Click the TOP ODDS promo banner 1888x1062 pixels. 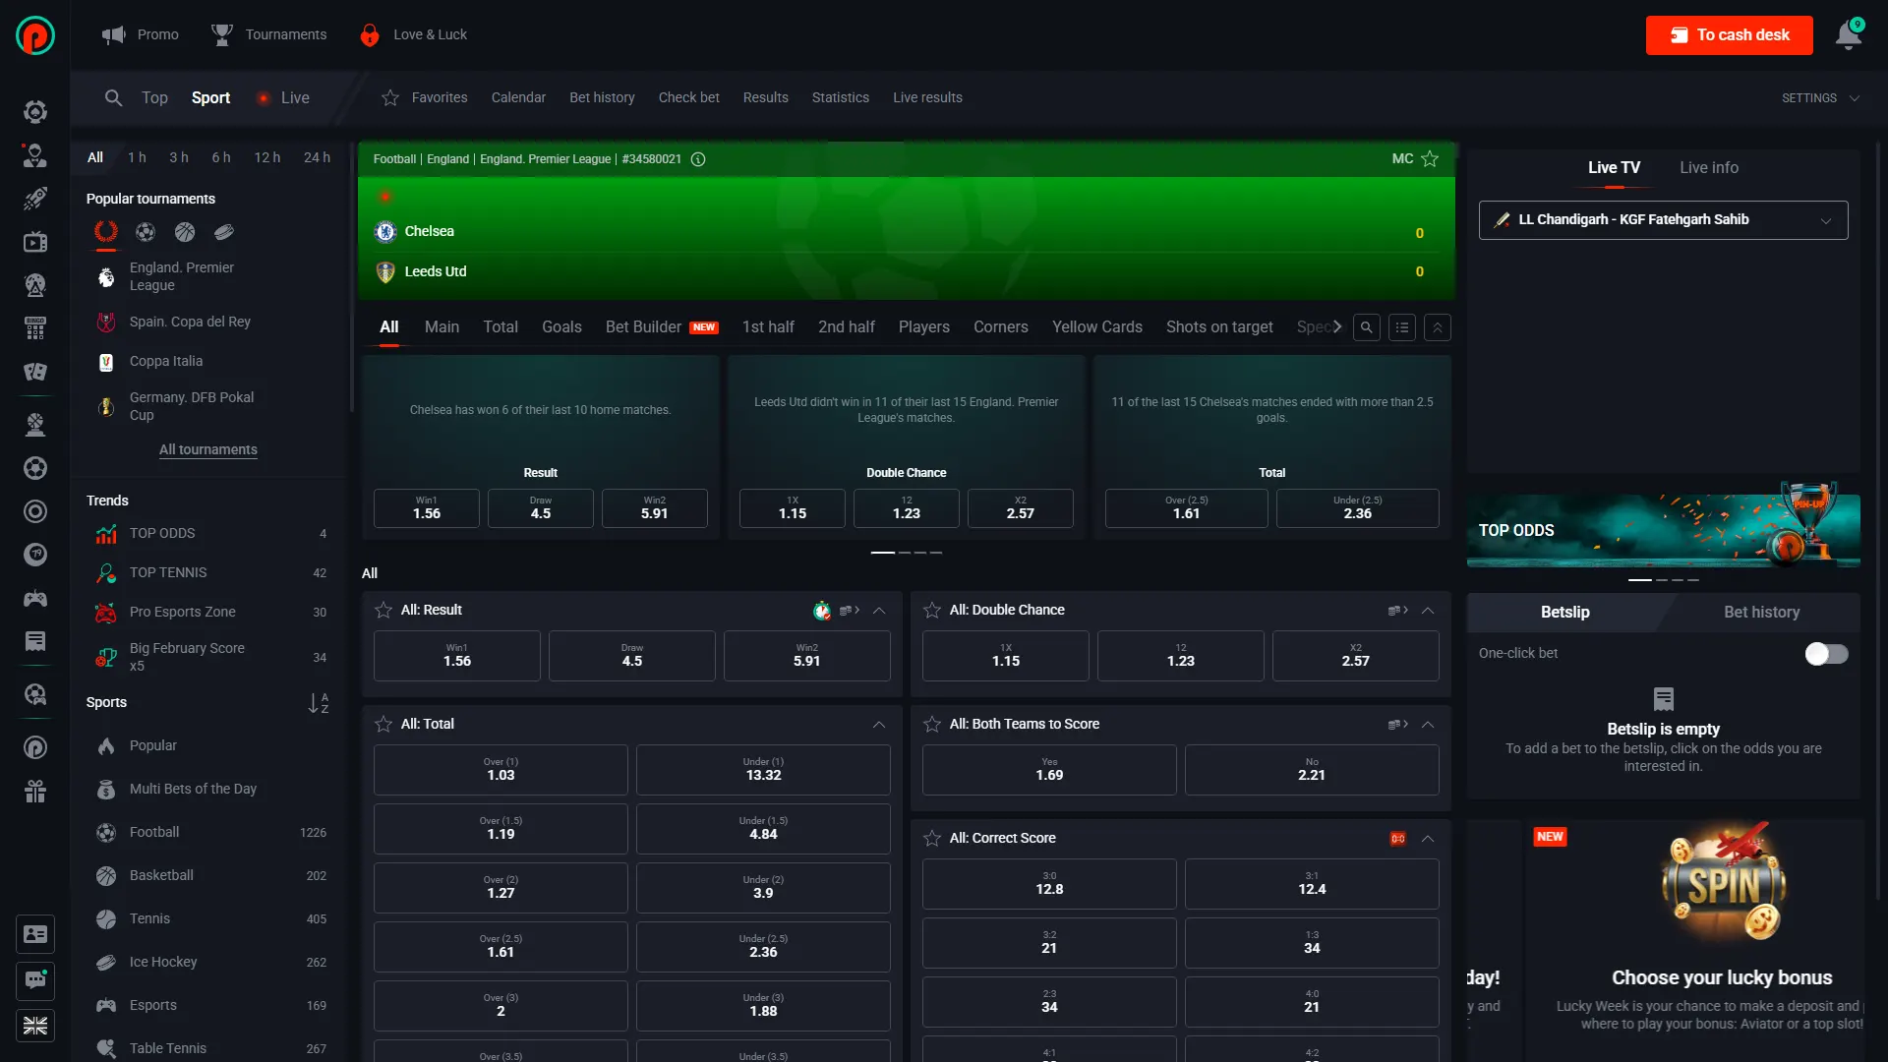1663,531
